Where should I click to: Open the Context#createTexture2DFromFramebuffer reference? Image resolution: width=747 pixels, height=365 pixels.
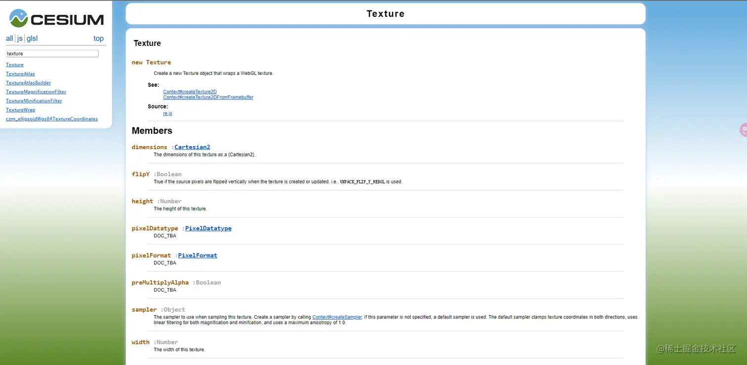click(x=208, y=97)
